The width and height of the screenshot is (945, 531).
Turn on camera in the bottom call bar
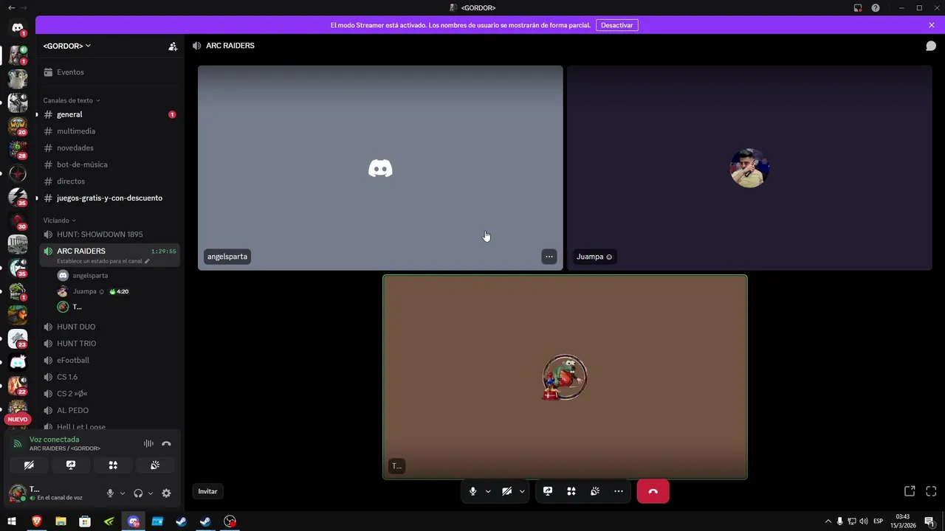[x=506, y=491]
